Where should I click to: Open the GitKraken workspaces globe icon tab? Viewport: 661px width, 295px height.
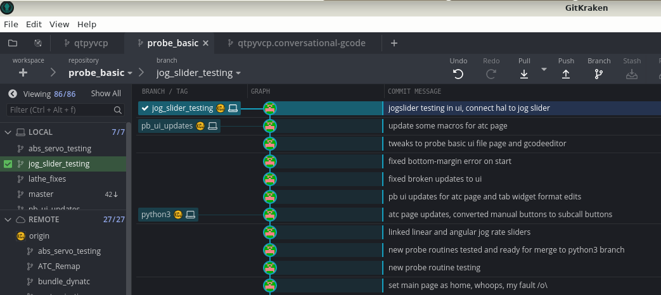click(38, 43)
